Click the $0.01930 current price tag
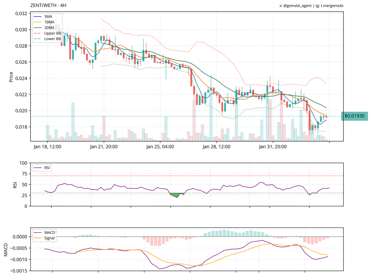Viewport: 369px width, 277px height. [355, 116]
